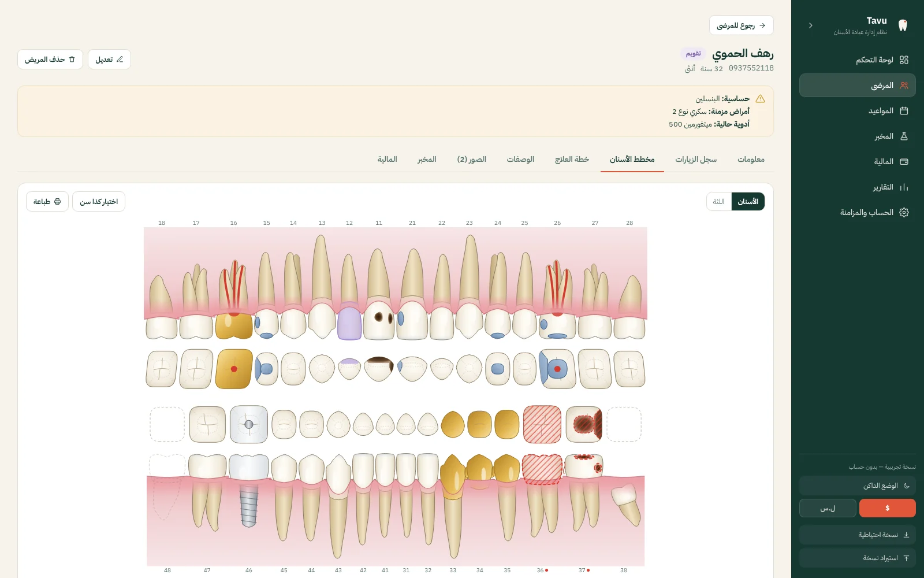Select مخطط الأسنان dental chart tab

632,159
